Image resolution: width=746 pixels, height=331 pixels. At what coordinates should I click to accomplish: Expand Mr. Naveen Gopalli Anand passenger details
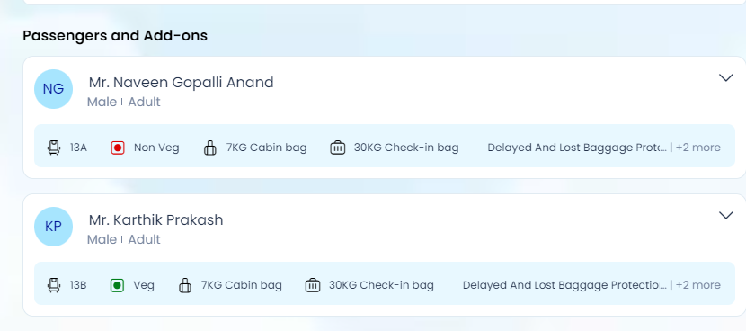coord(725,77)
